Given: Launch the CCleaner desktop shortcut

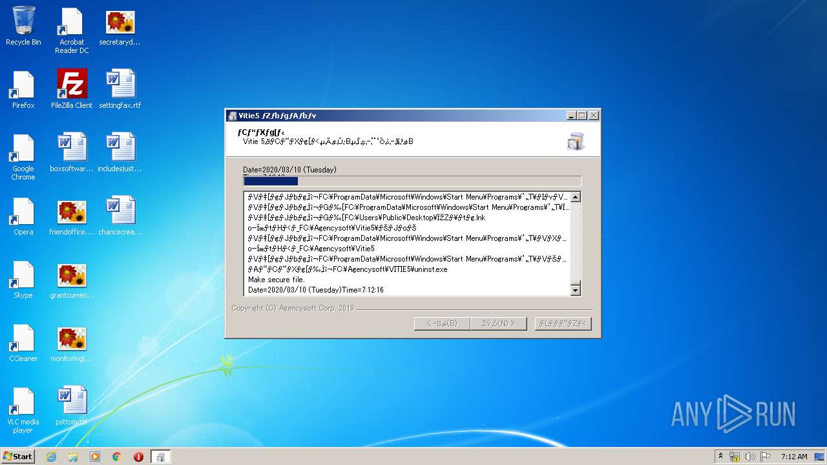Looking at the screenshot, I should pyautogui.click(x=23, y=343).
